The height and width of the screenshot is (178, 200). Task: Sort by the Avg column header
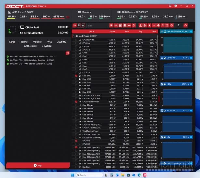pos(141,31)
